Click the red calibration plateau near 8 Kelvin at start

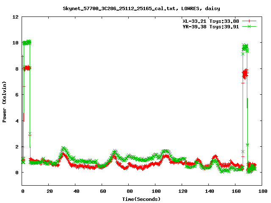pyautogui.click(x=27, y=68)
